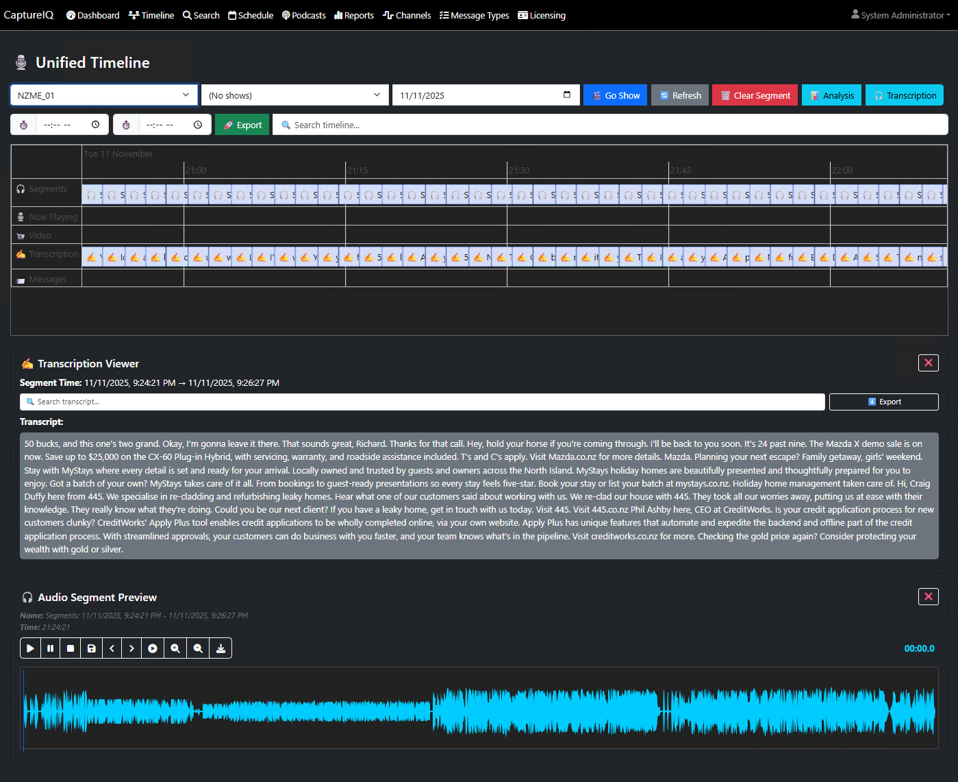The image size is (958, 782).
Task: Zoom out of the audio waveform
Action: click(x=198, y=648)
